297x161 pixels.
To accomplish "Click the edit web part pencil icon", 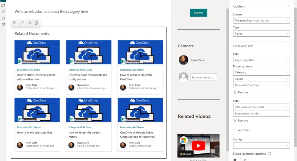I will pos(22,23).
